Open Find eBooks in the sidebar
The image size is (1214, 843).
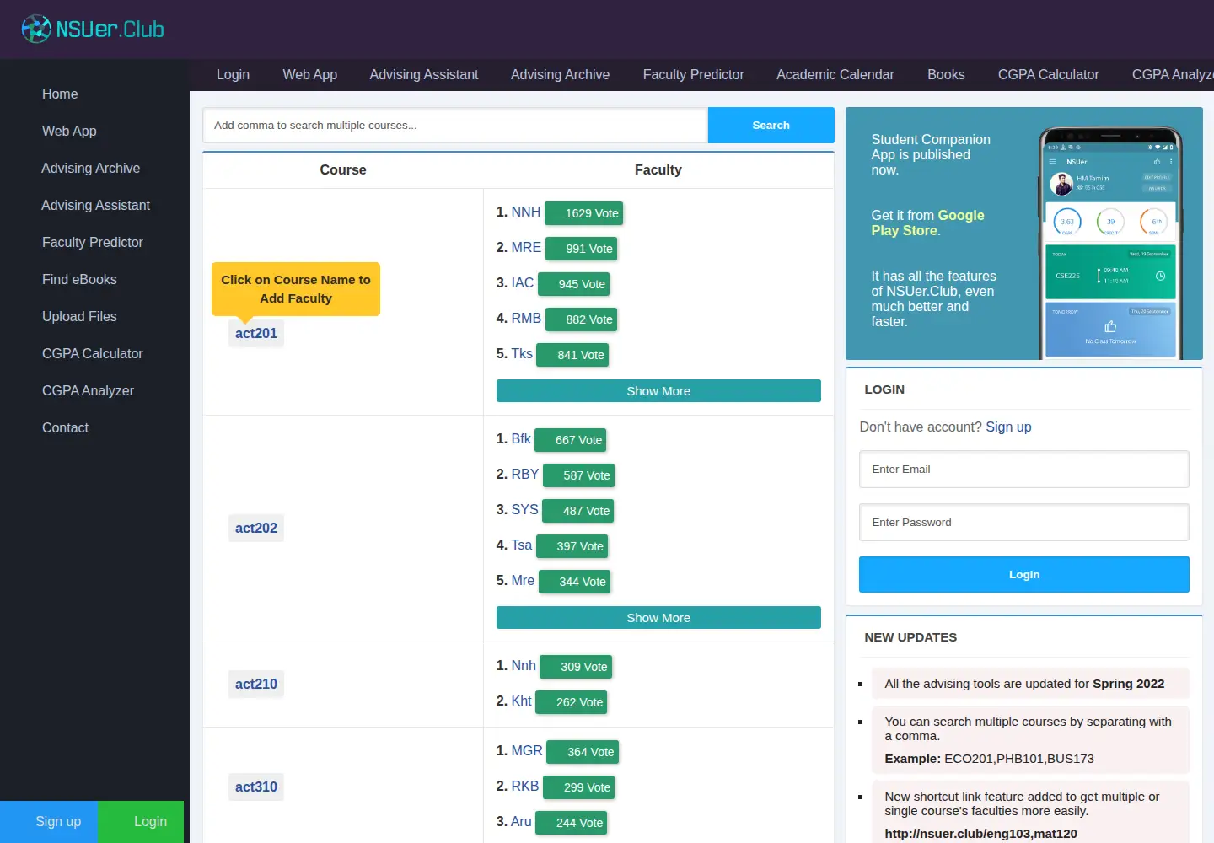pyautogui.click(x=79, y=279)
